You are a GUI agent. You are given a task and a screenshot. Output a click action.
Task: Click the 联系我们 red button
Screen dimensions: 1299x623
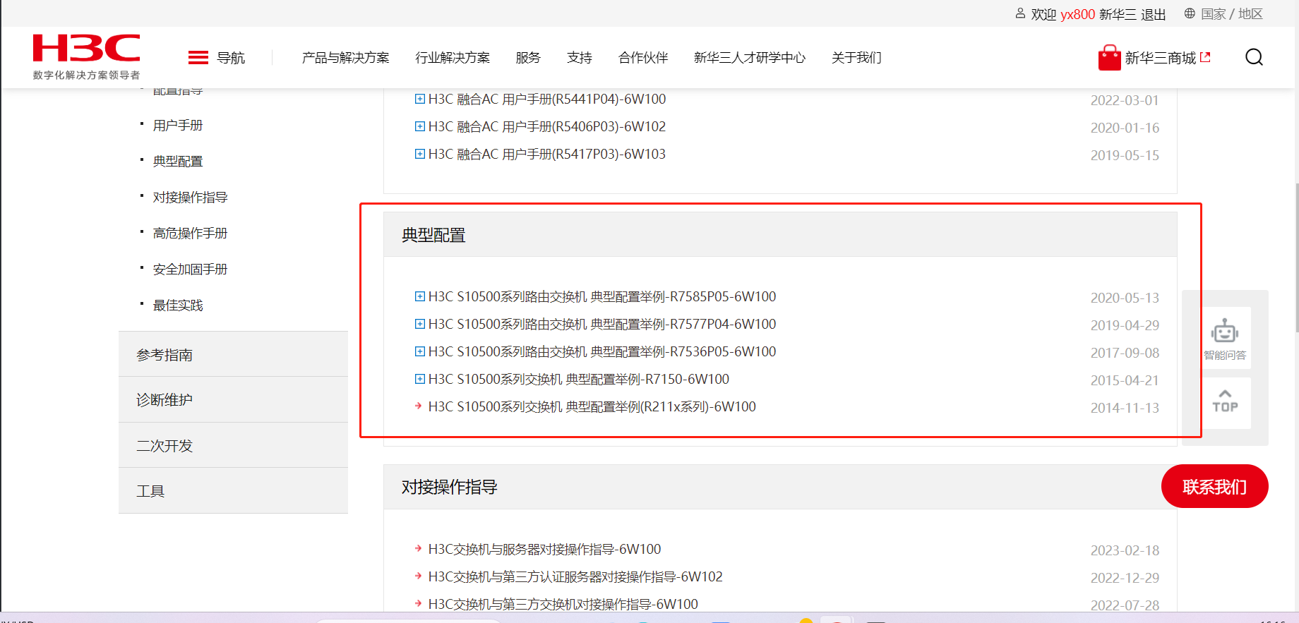(1214, 486)
